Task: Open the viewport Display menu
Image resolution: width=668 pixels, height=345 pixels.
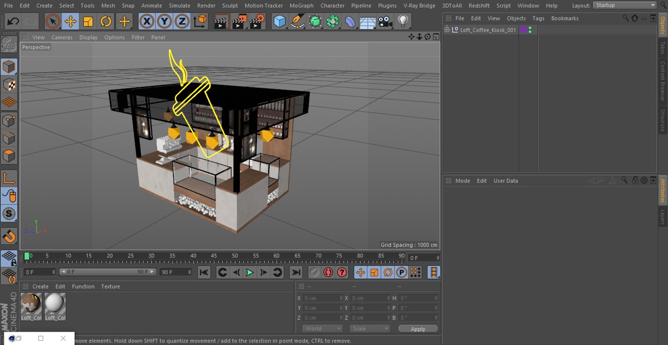Action: click(88, 37)
